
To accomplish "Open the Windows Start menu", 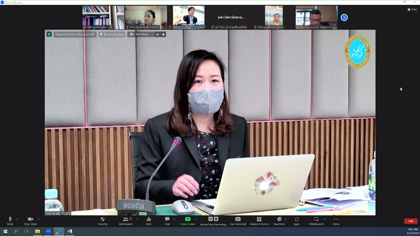I will pos(5,231).
